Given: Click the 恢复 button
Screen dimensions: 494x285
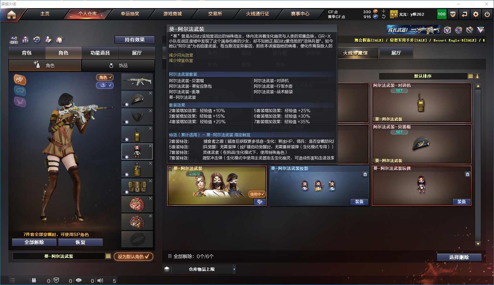Looking at the screenshot, I should point(80,242).
